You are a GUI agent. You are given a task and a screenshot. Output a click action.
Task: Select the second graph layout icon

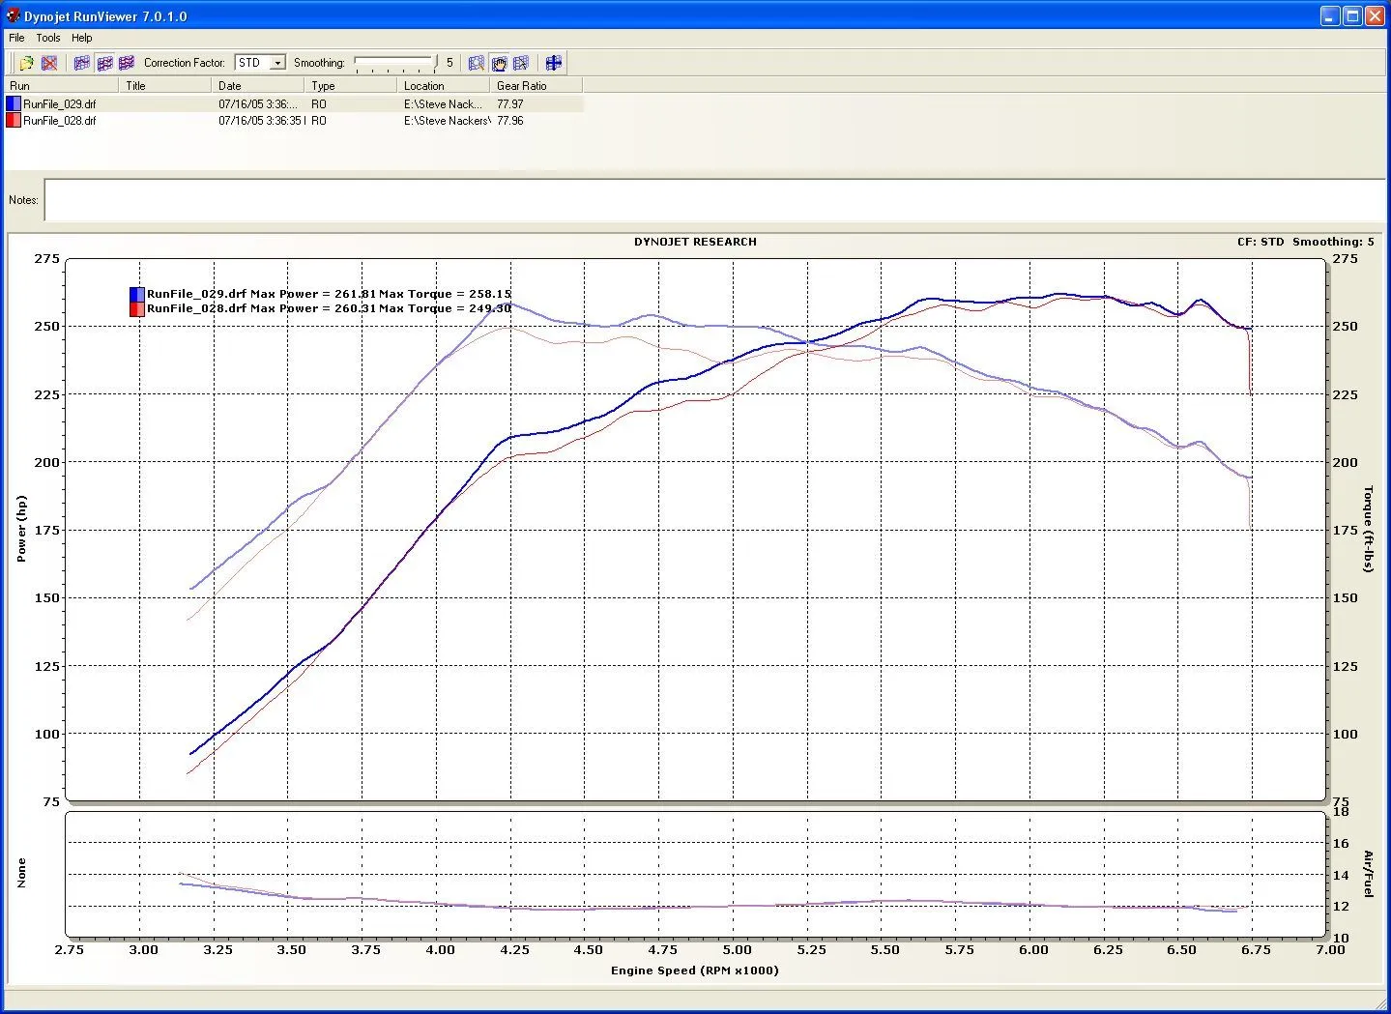pos(104,63)
